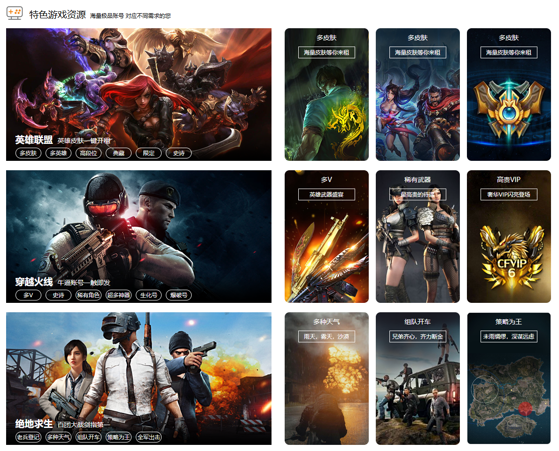
Task: Select the 多英雄 tag
Action: pyautogui.click(x=58, y=153)
